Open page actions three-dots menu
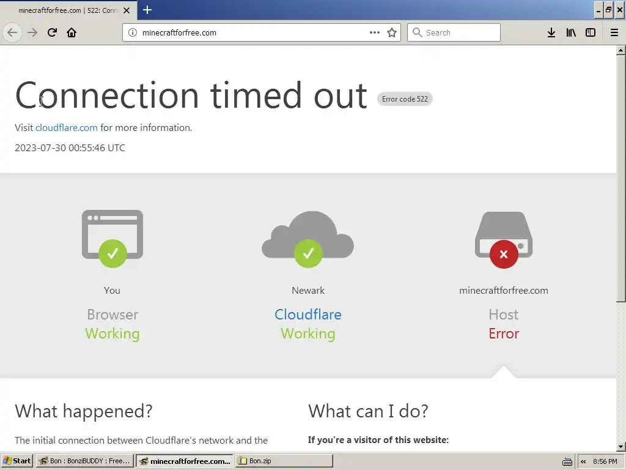The width and height of the screenshot is (626, 470). coord(375,32)
